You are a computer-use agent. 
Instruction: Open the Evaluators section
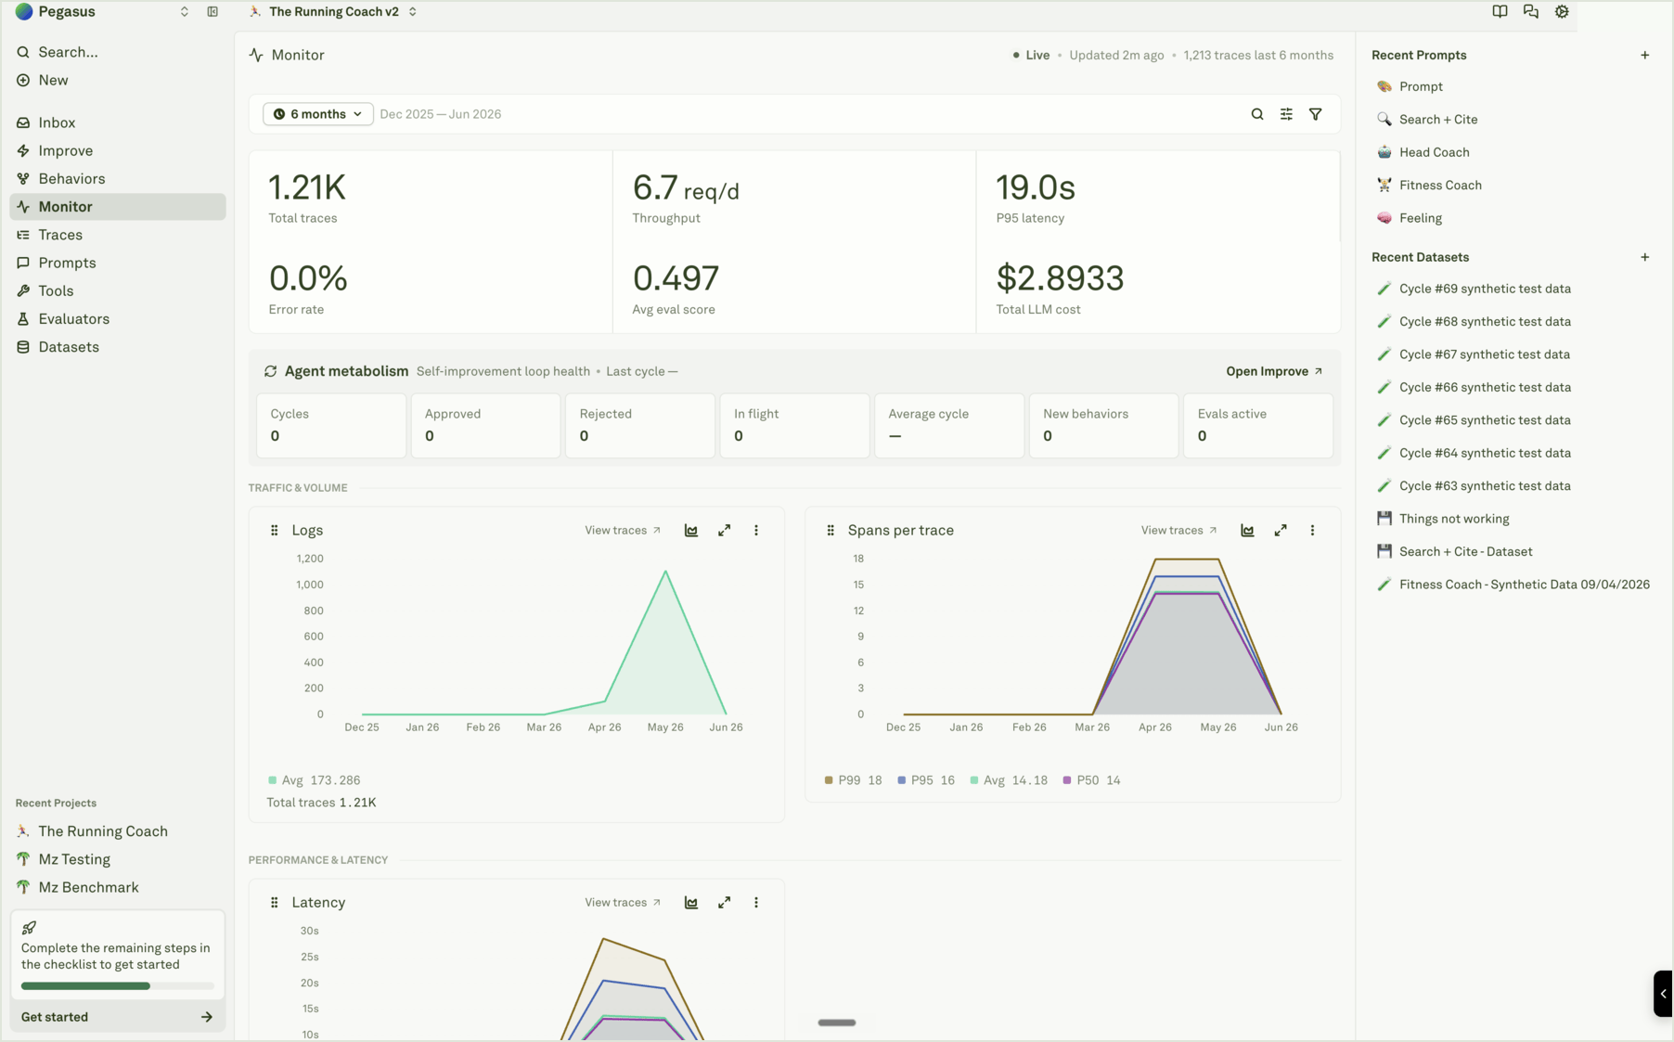click(118, 319)
